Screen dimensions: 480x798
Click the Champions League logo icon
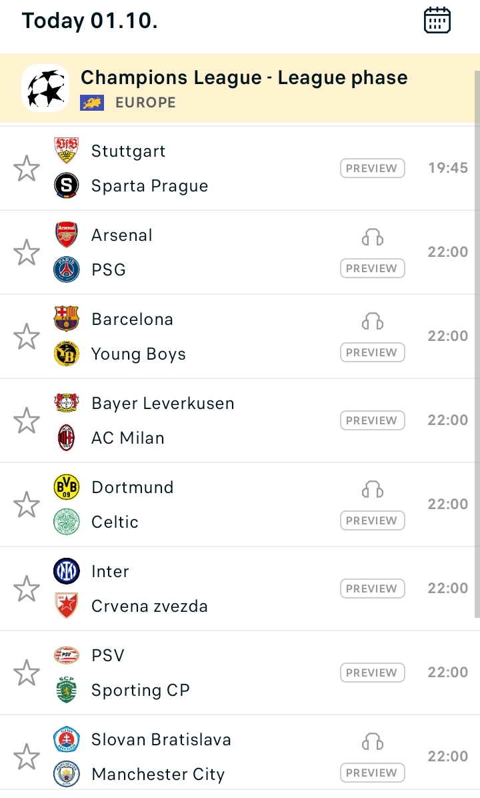pos(45,88)
